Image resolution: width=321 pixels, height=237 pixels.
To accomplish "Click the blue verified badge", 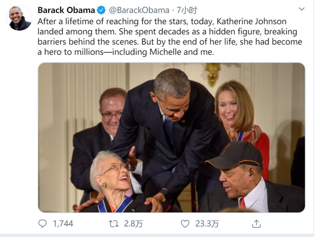I will pyautogui.click(x=102, y=10).
